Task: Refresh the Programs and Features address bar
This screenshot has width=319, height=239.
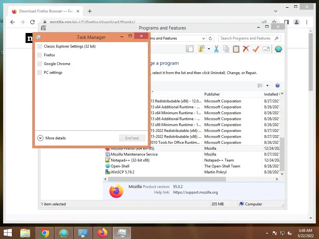Action: click(x=210, y=38)
